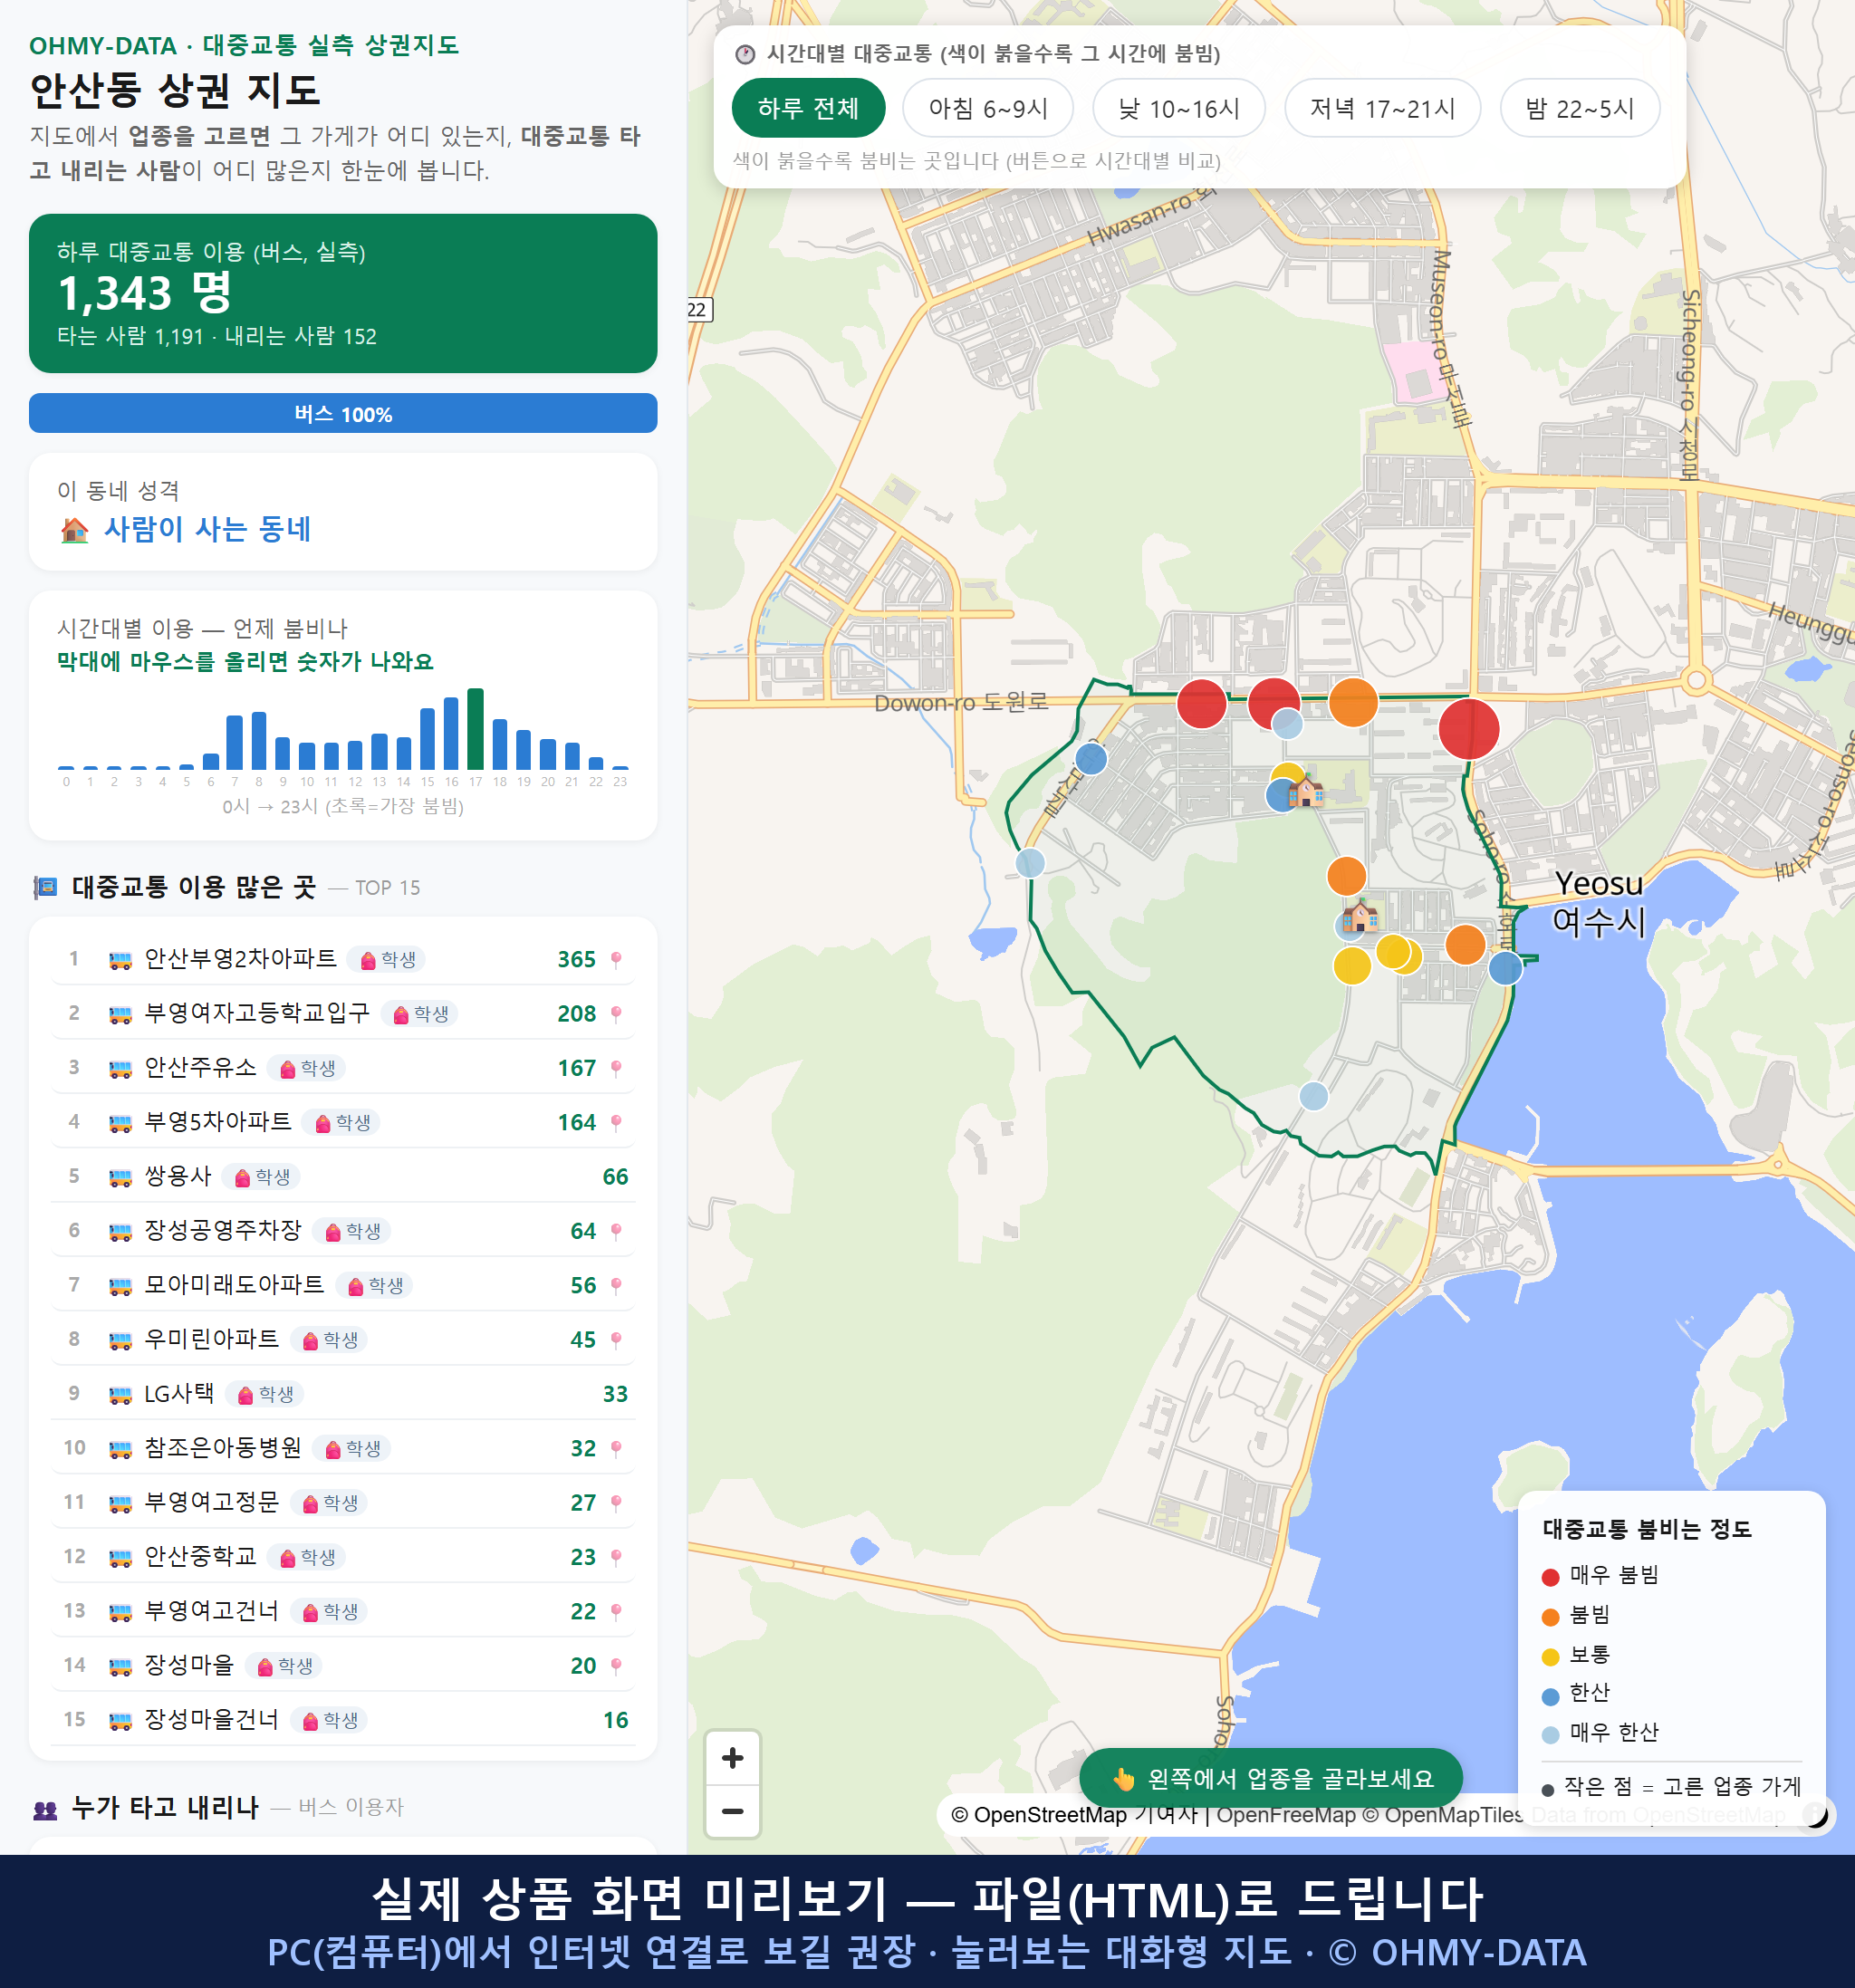Select the 부영여고건너 stop row

tap(343, 1611)
